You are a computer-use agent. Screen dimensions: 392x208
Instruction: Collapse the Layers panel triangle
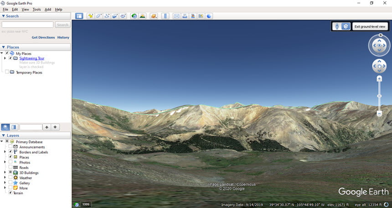point(3,135)
